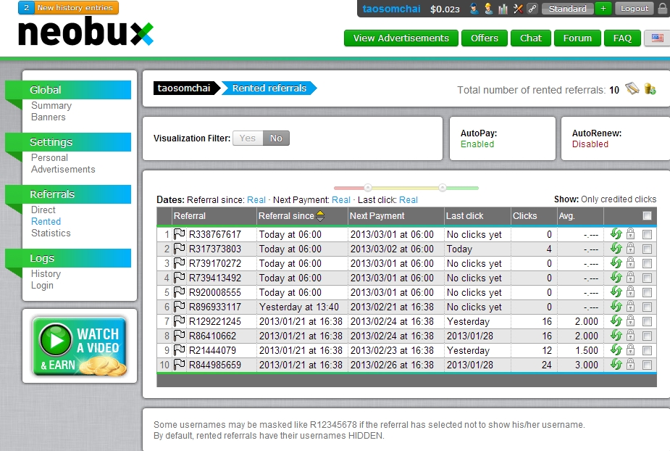Open the wrench and screwdriver settings icon
670x451 pixels.
click(518, 9)
